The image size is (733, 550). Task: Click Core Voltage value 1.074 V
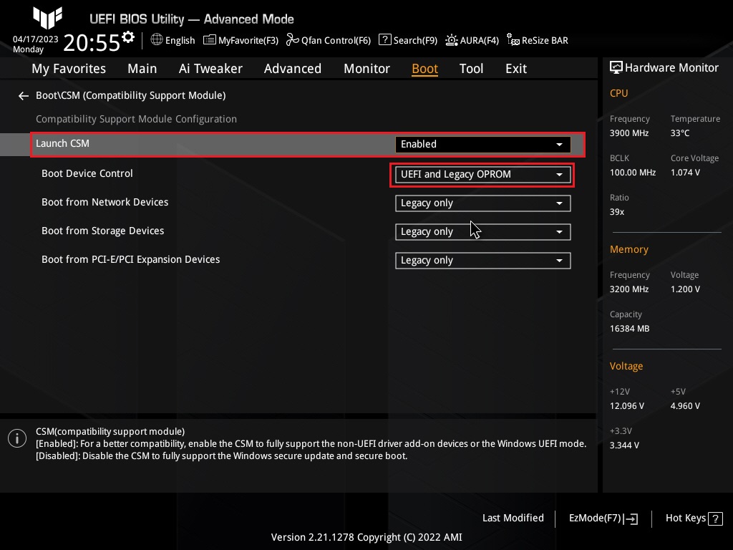pyautogui.click(x=685, y=173)
